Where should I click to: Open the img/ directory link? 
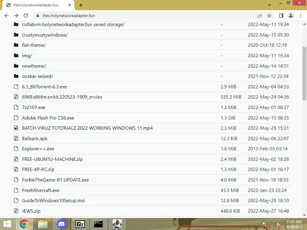tap(27, 56)
